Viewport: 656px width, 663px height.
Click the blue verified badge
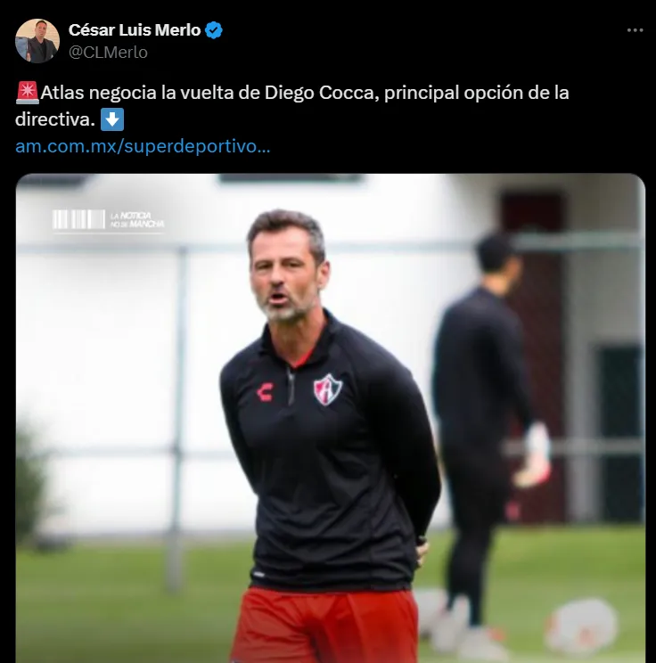click(x=214, y=30)
